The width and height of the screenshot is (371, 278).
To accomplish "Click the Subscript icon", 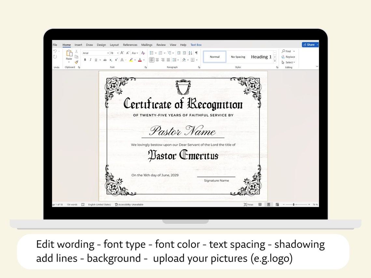I will tap(111, 60).
